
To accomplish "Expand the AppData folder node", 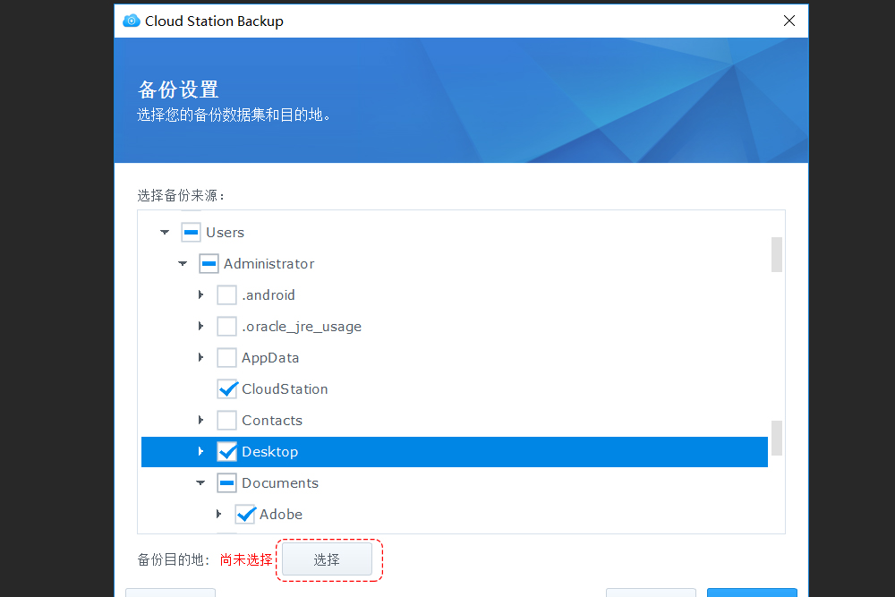I will (200, 357).
